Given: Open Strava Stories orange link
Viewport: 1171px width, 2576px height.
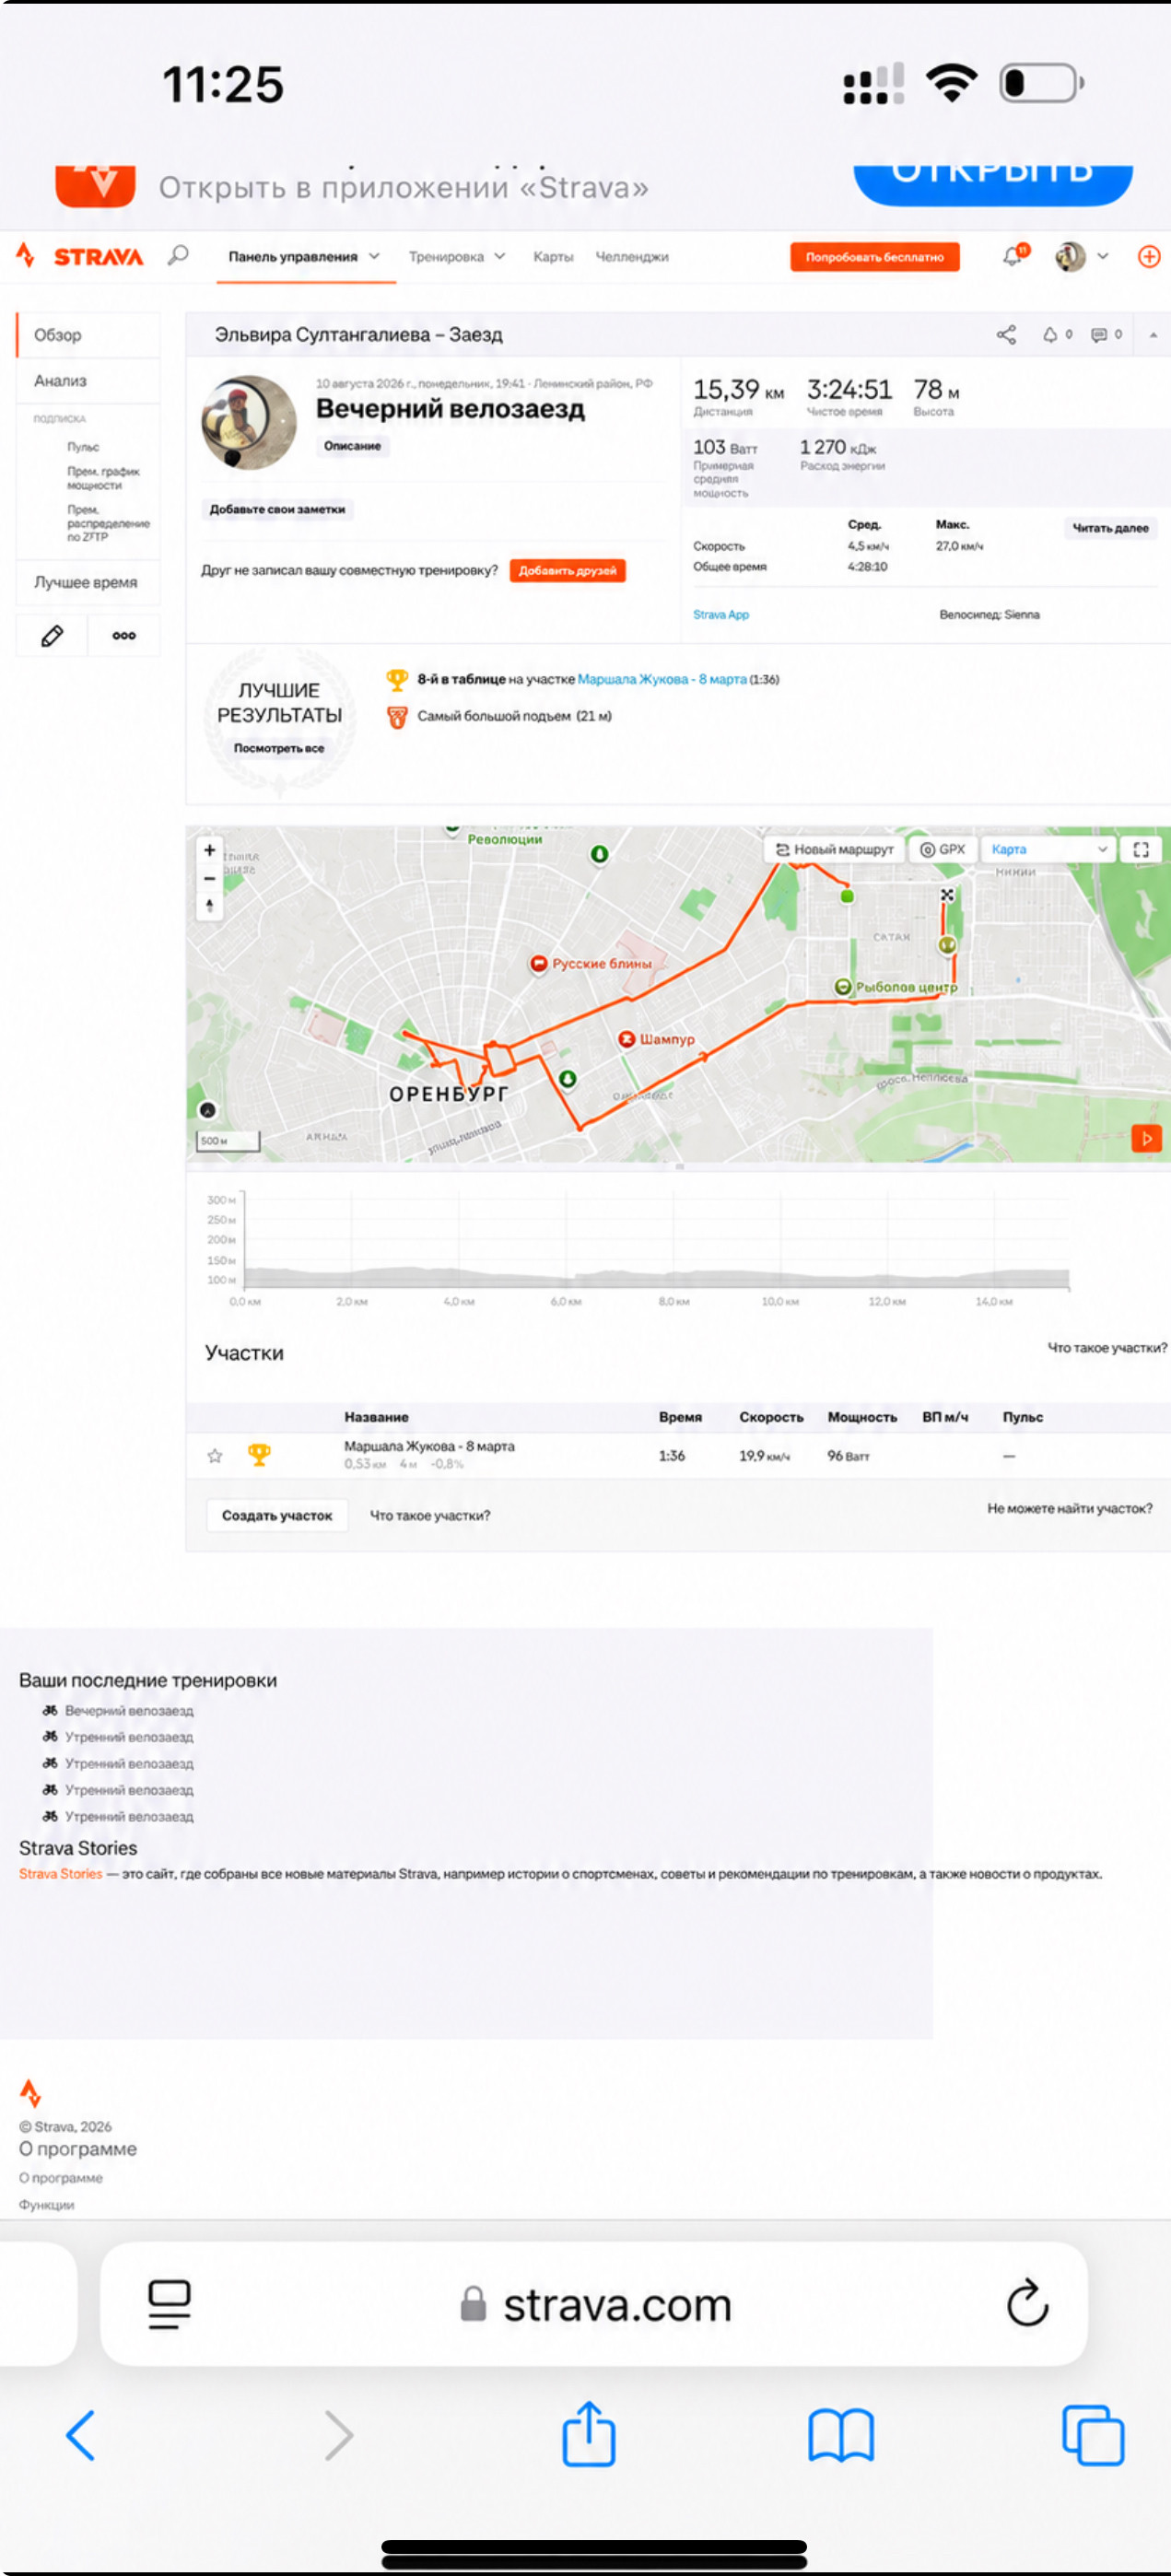Looking at the screenshot, I should pos(60,1874).
